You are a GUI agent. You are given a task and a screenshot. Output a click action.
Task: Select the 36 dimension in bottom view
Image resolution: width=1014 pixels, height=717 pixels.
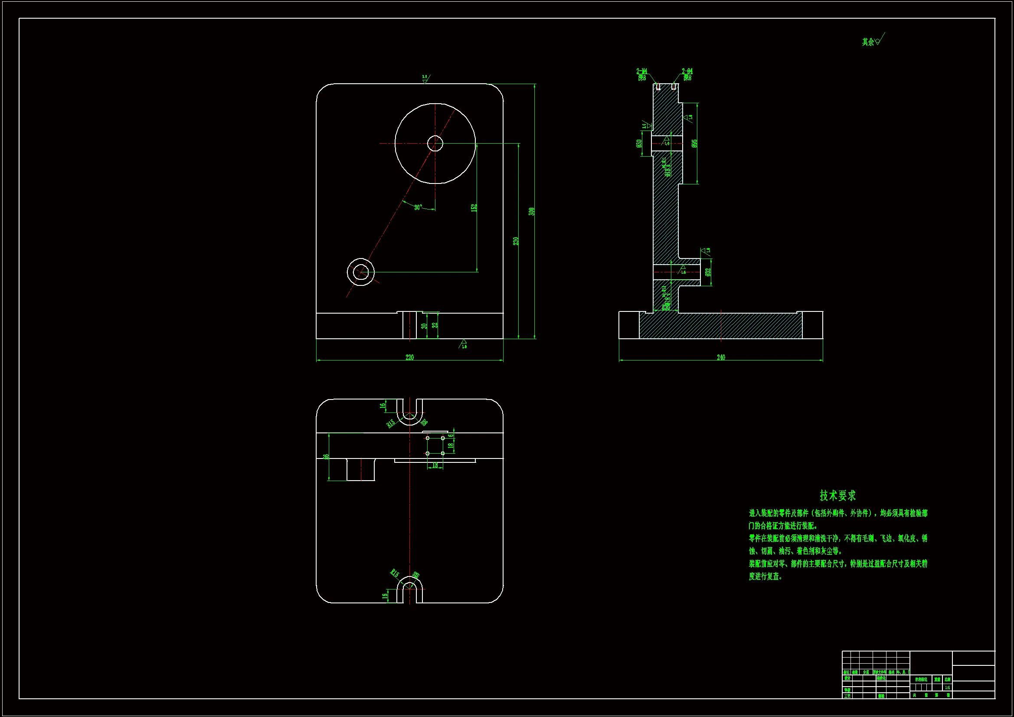327,457
